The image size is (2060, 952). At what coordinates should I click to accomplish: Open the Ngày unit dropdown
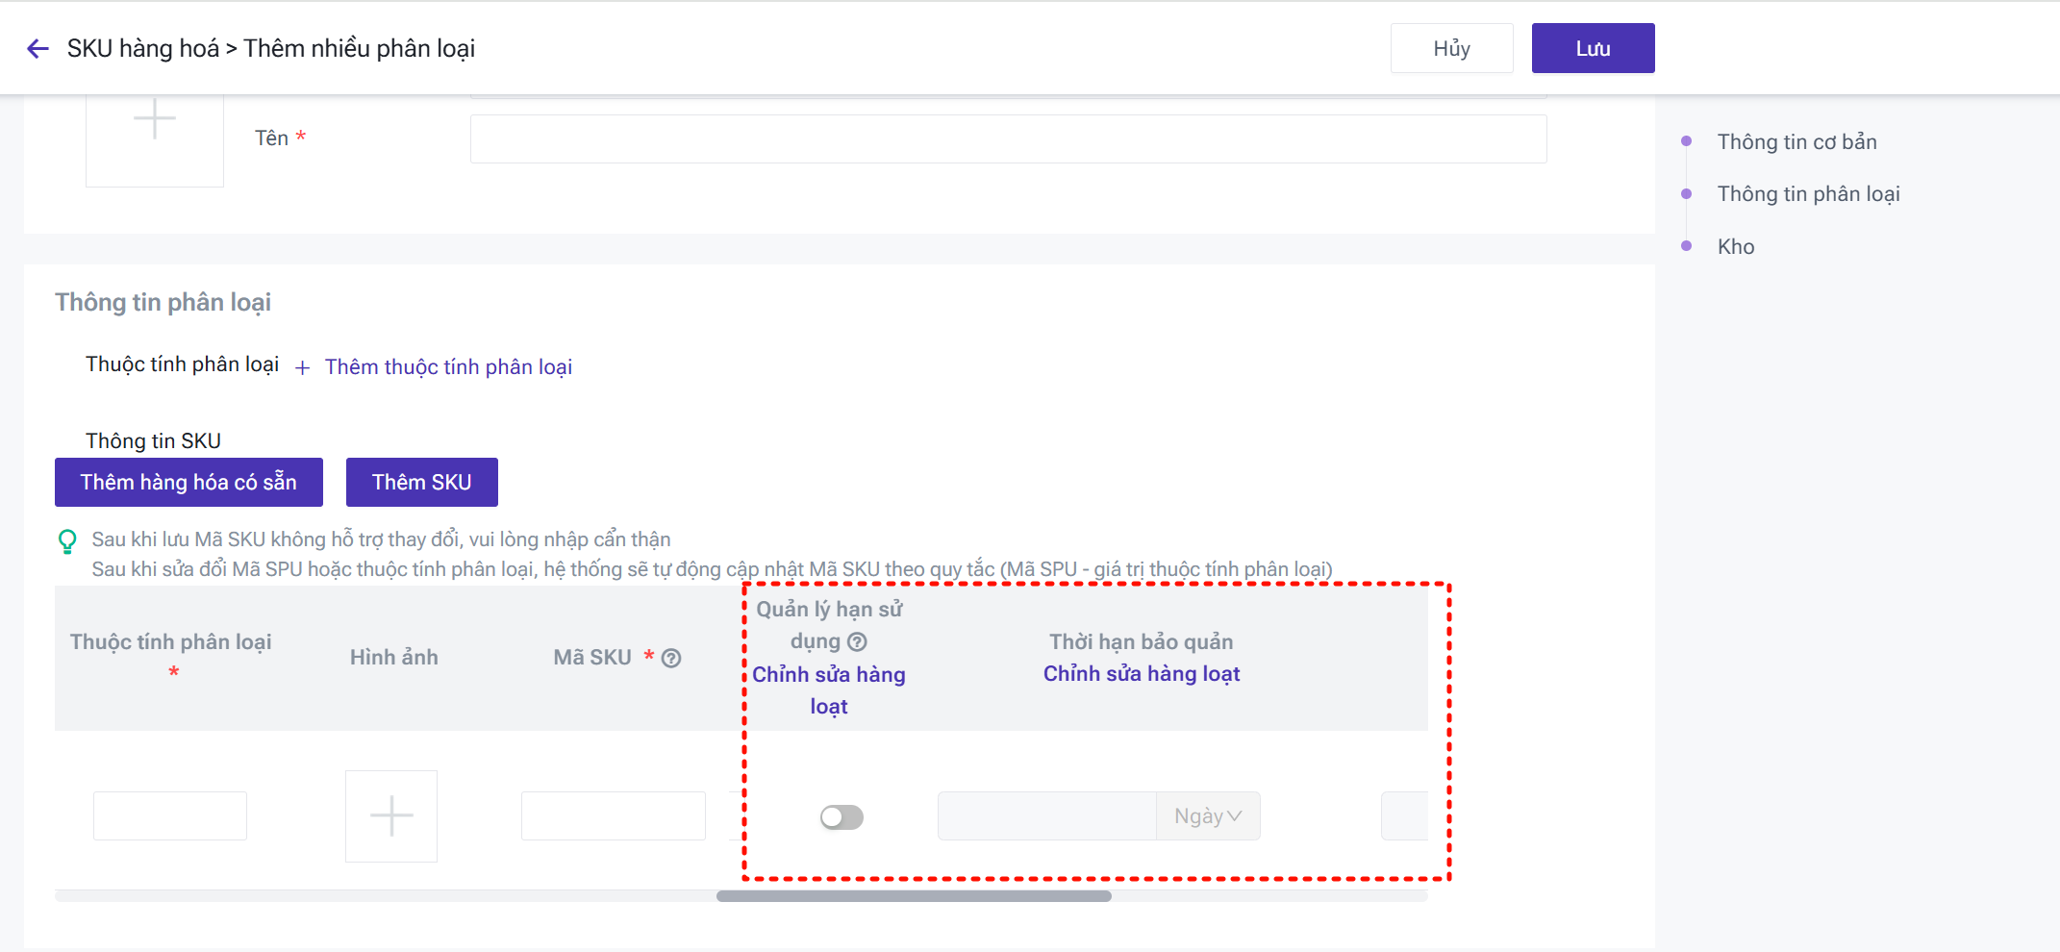1208,816
